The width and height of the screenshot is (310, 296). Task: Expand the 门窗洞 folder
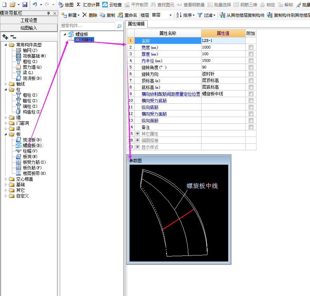[x=6, y=123]
